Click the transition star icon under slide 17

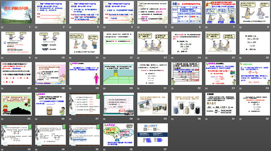[x=2, y=88]
